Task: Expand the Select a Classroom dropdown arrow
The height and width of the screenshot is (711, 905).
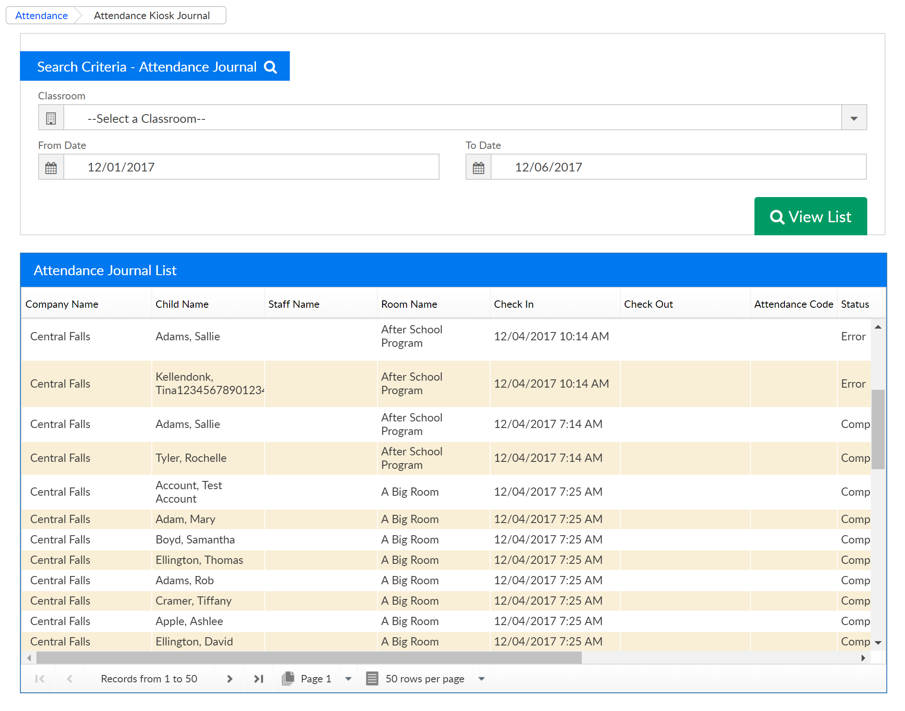Action: (x=853, y=118)
